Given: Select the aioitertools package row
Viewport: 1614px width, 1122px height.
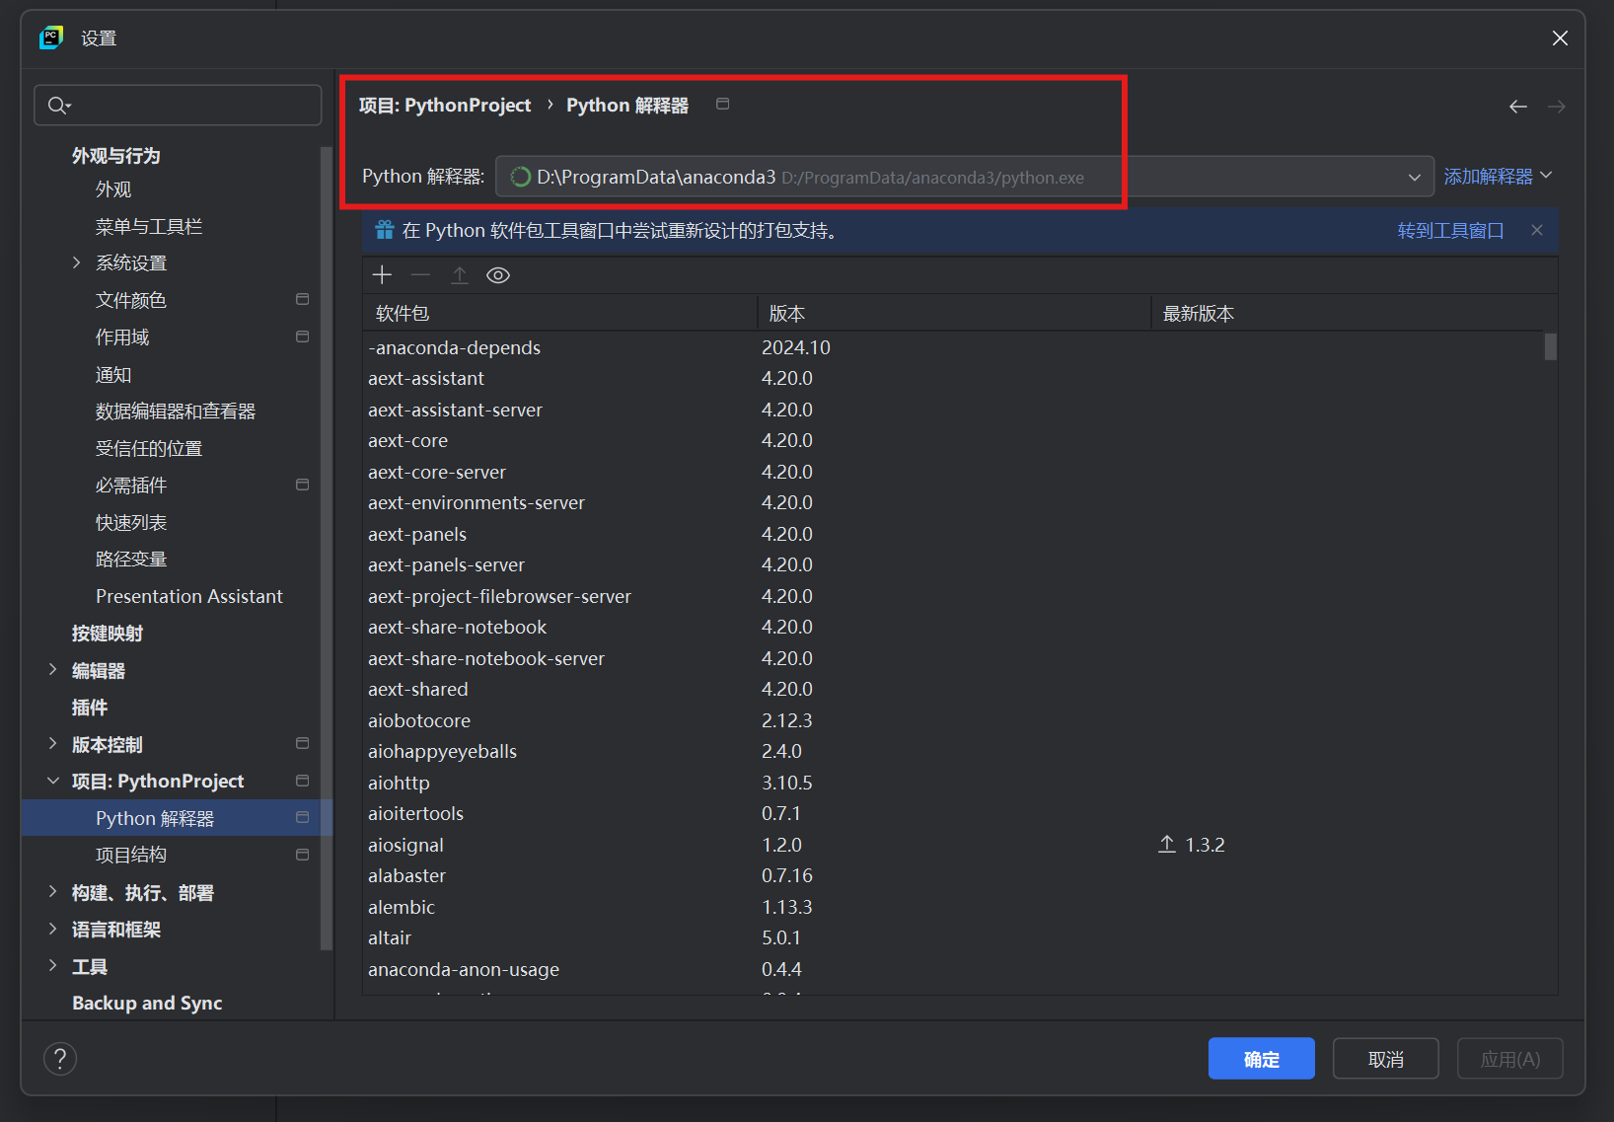Looking at the screenshot, I should coord(953,813).
